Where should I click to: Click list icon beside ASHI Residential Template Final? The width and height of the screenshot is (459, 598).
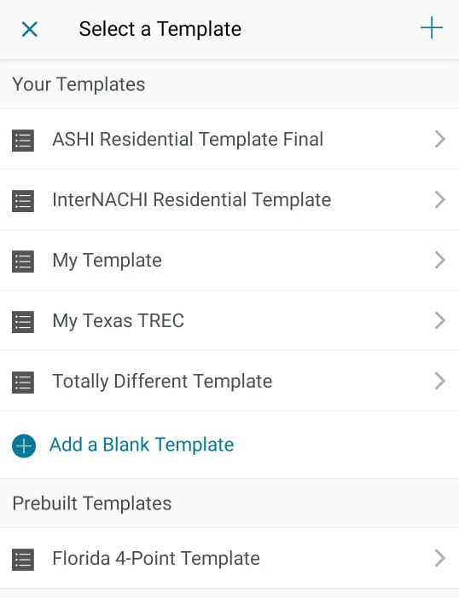coord(23,141)
